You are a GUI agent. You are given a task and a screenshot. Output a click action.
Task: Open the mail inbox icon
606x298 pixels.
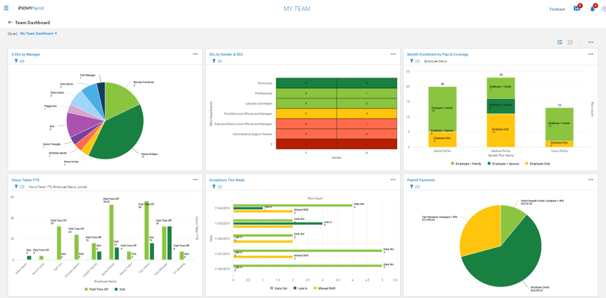click(x=576, y=9)
